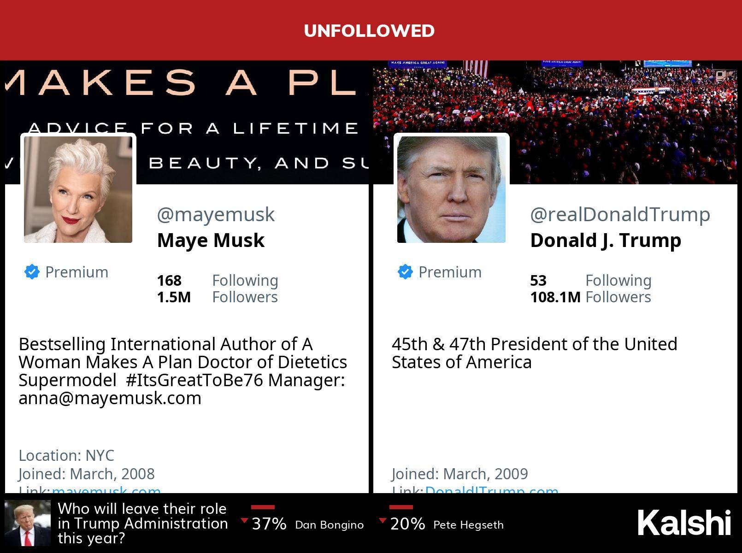Open Donald J. Trump's profile photo

451,189
